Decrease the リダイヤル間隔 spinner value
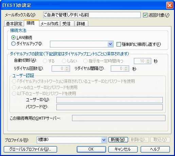This screenshot has height=156, width=175. point(126,70)
